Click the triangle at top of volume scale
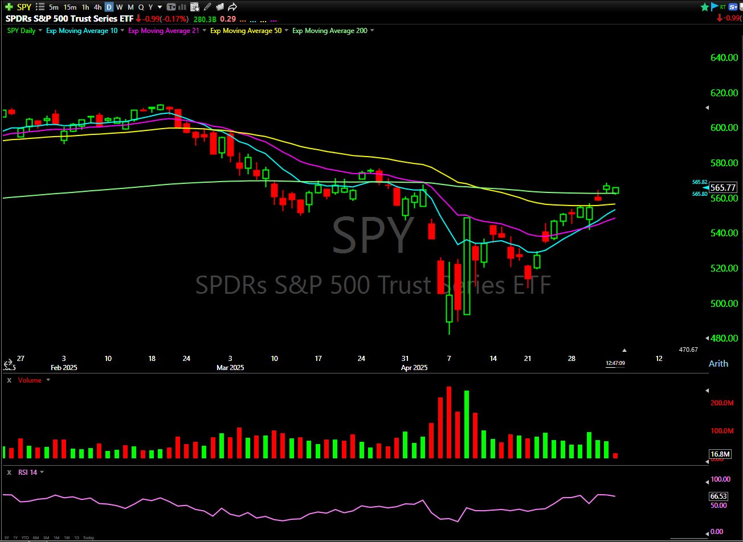 coord(707,390)
